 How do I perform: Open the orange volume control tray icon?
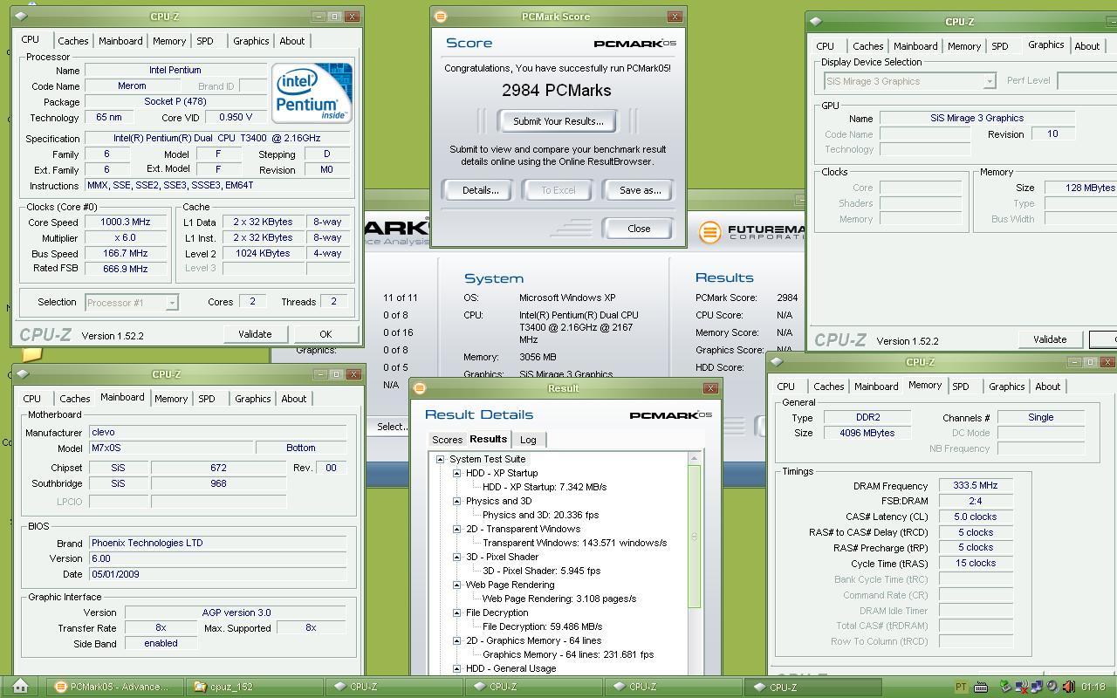click(1069, 687)
